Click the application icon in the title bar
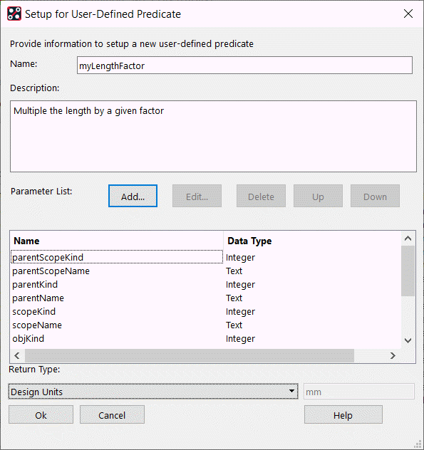Viewport: 424px width, 450px height. (14, 14)
